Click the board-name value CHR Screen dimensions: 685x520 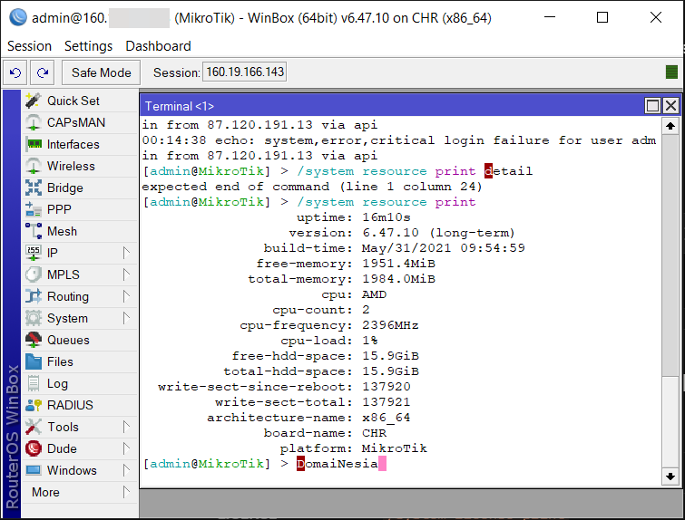[x=374, y=433]
